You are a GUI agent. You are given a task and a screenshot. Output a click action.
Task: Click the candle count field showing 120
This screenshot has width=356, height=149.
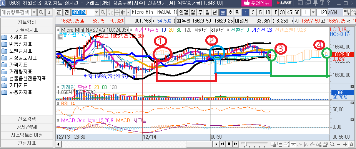tap(322, 12)
